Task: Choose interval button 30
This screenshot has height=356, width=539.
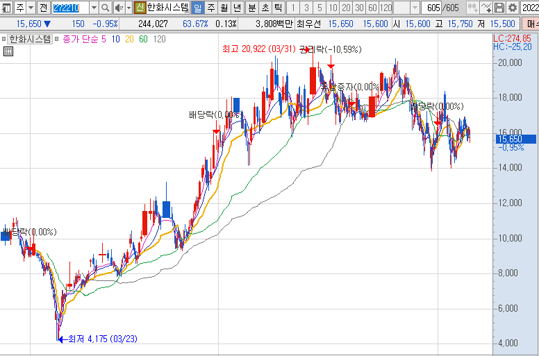Action: 359,7
